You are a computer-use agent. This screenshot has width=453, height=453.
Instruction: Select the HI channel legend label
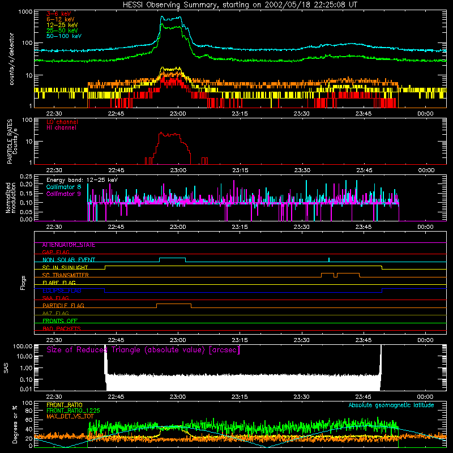[x=61, y=128]
